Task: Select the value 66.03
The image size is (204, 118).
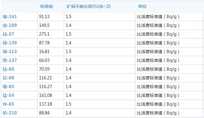Action: pos(44,60)
